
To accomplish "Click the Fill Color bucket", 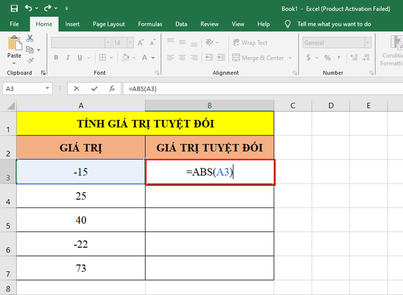I will [126, 58].
